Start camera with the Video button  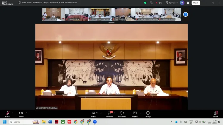coord(21,114)
